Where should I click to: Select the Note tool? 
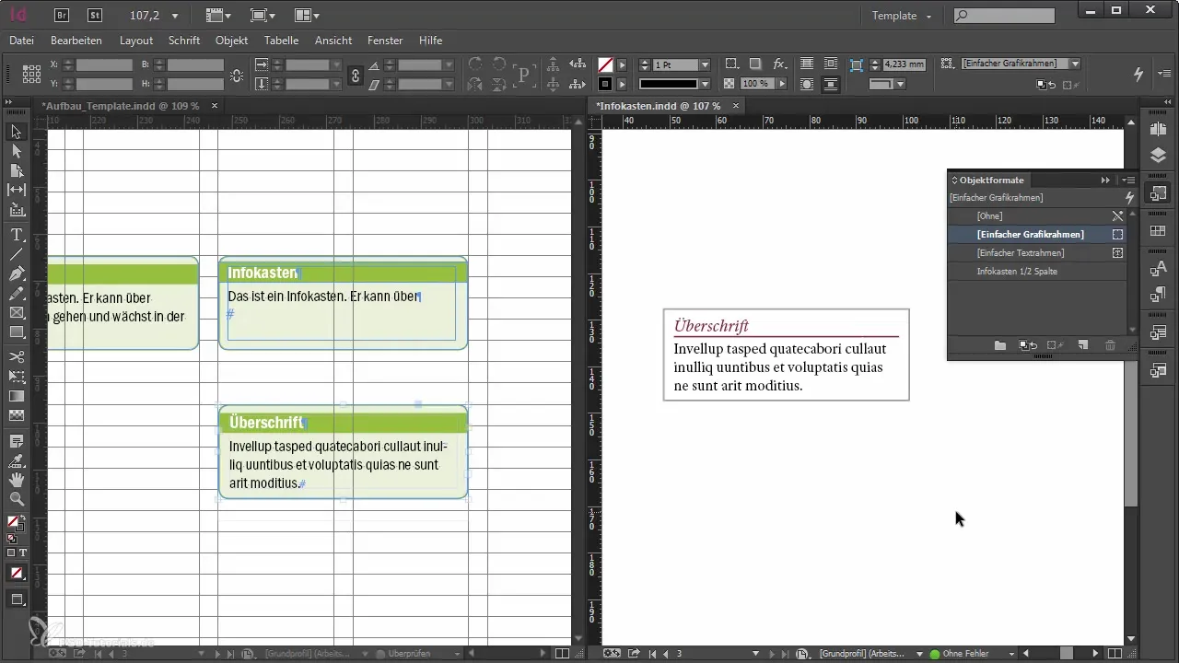click(x=17, y=441)
